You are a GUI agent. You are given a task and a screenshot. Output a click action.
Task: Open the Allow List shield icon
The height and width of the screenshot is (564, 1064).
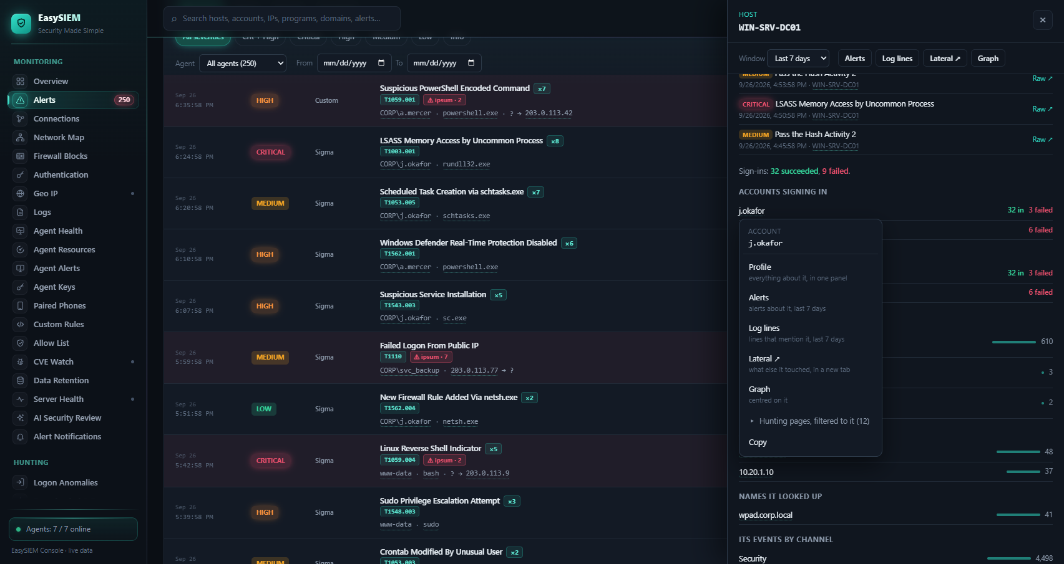(21, 343)
